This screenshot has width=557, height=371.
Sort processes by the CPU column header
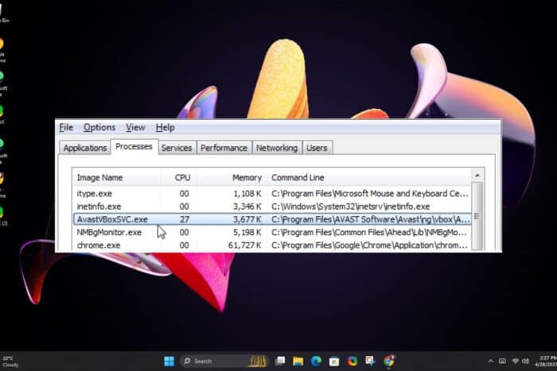182,178
